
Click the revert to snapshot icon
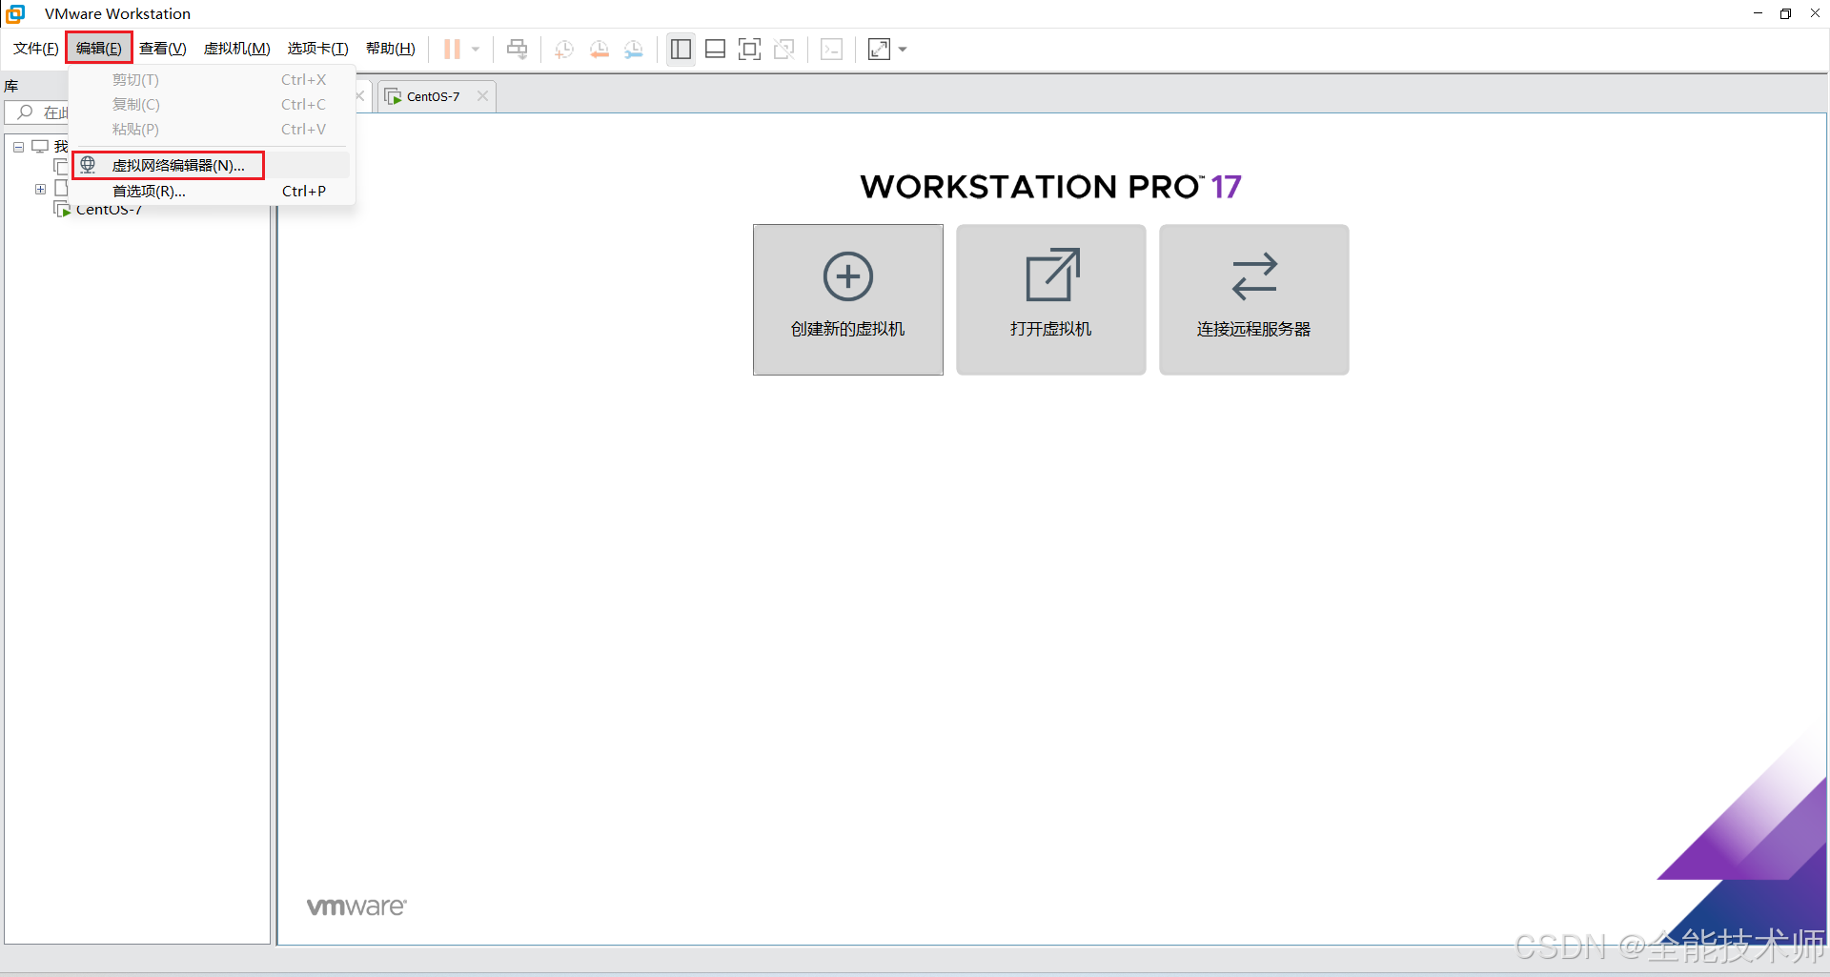(599, 49)
